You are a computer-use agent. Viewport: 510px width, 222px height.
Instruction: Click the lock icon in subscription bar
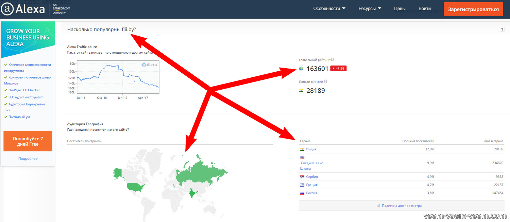(x=378, y=206)
